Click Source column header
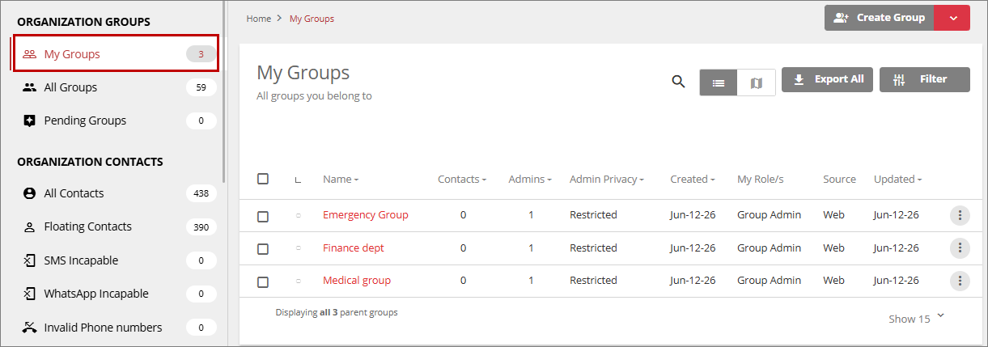Image resolution: width=988 pixels, height=347 pixels. pyautogui.click(x=839, y=180)
